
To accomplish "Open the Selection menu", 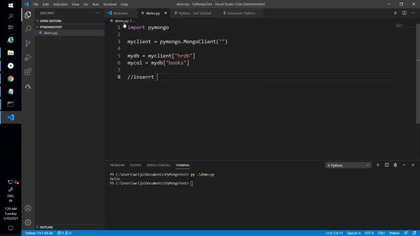I will tap(60, 5).
